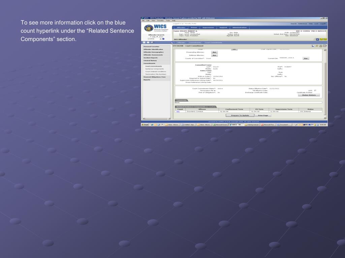
Task: Open the browser View menu
Action: [153, 20]
